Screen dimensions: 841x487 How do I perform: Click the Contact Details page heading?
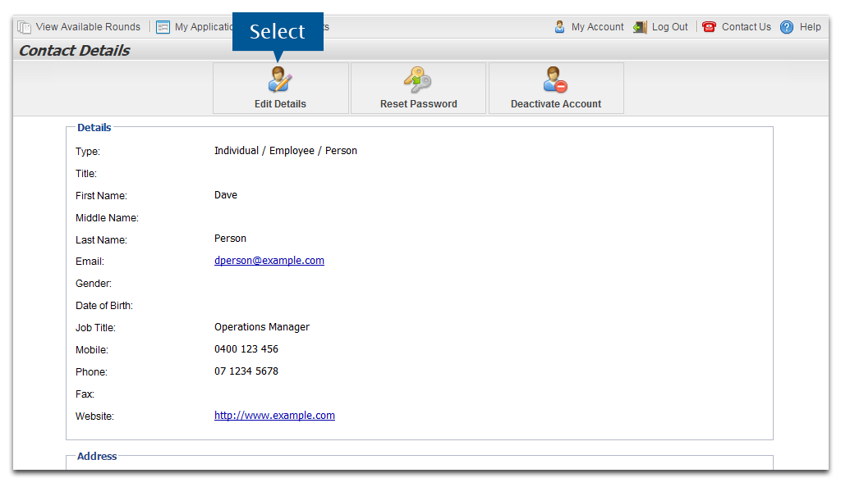coord(75,50)
